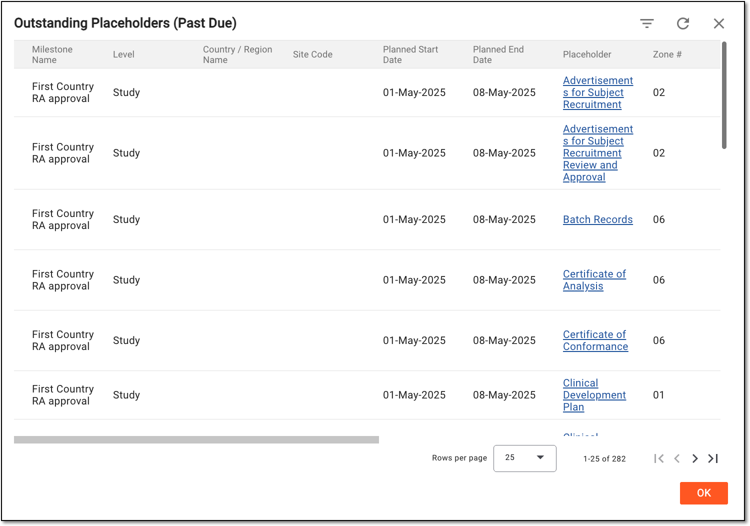
Task: Click First Country RA approval in Batch Records row
Action: (63, 219)
